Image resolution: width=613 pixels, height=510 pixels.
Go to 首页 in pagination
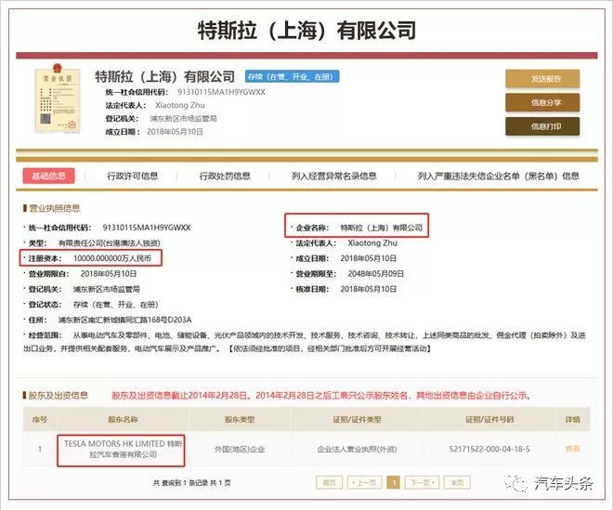click(x=329, y=483)
